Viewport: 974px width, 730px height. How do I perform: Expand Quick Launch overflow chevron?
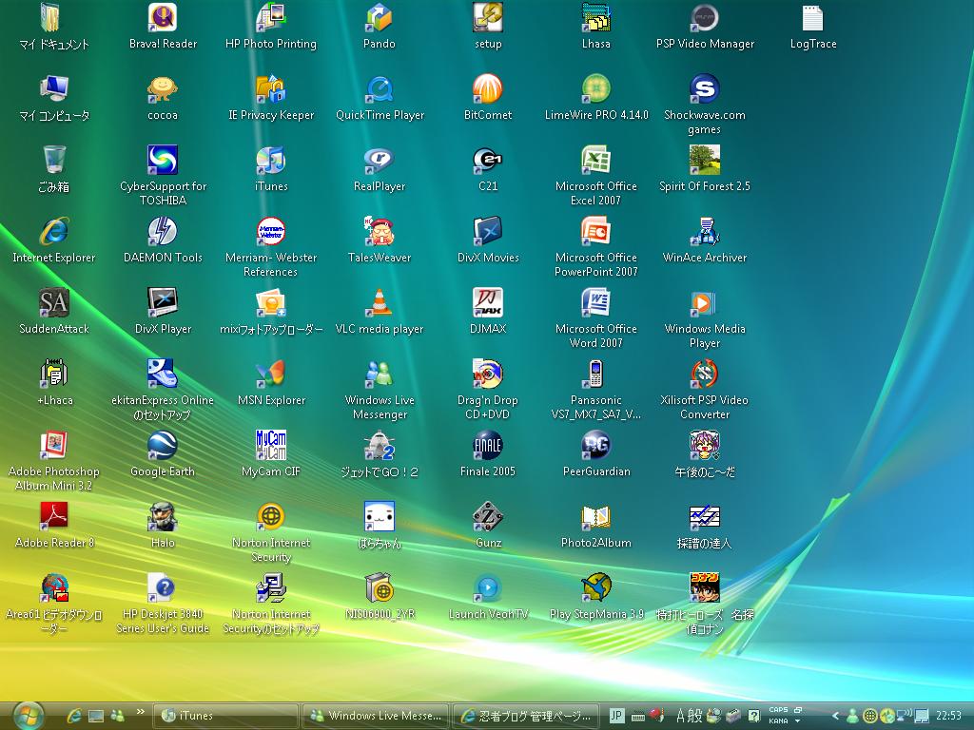pyautogui.click(x=141, y=711)
